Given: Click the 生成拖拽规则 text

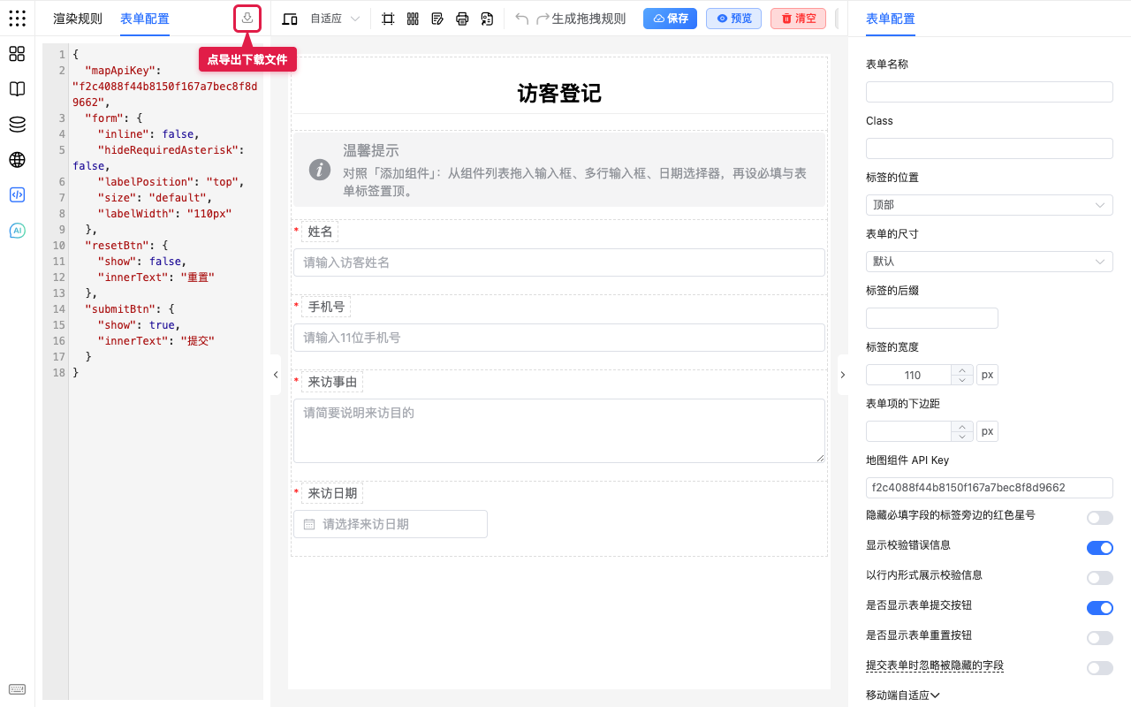Looking at the screenshot, I should pos(588,19).
